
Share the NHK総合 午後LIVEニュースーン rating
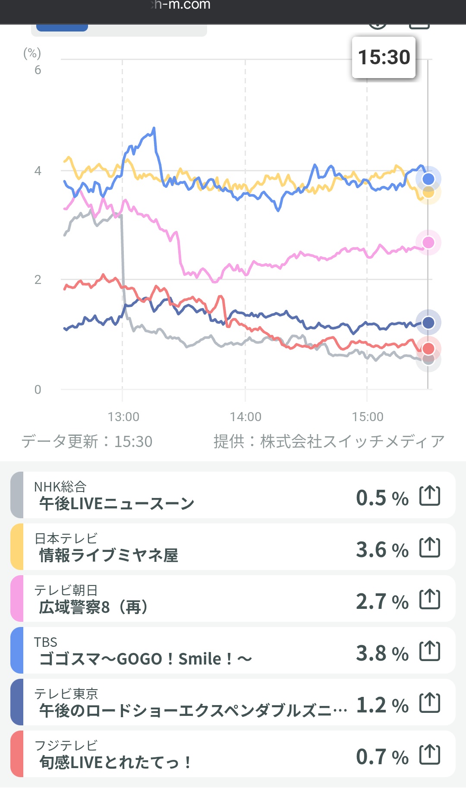point(430,495)
